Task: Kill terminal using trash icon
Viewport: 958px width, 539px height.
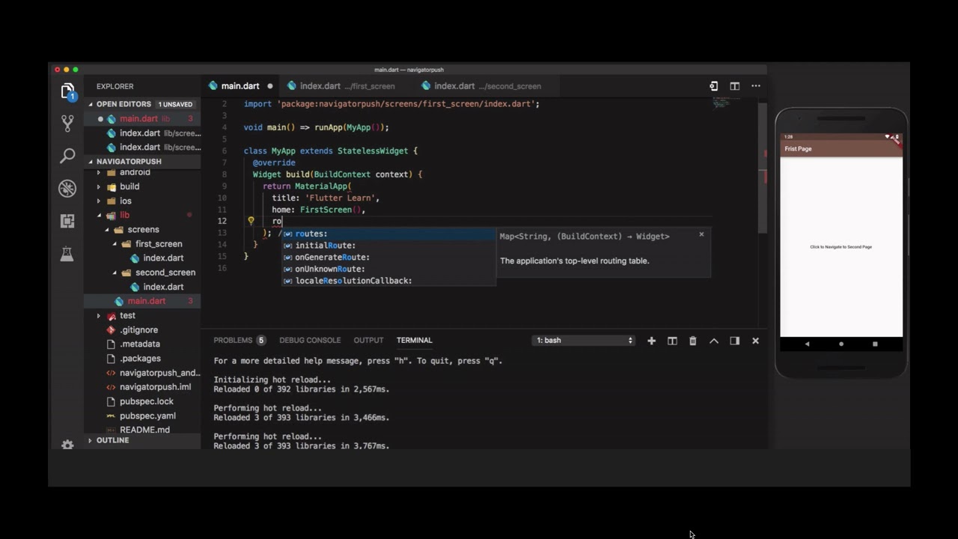Action: (x=693, y=341)
